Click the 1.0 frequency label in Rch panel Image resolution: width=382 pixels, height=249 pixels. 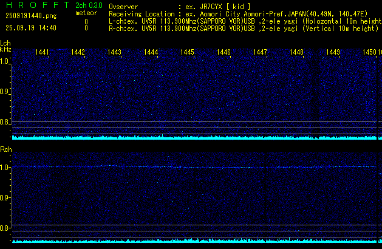coord(5,167)
